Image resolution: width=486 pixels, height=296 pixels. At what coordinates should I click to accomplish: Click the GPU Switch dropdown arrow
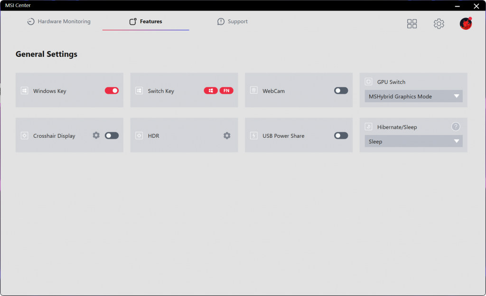[457, 97]
